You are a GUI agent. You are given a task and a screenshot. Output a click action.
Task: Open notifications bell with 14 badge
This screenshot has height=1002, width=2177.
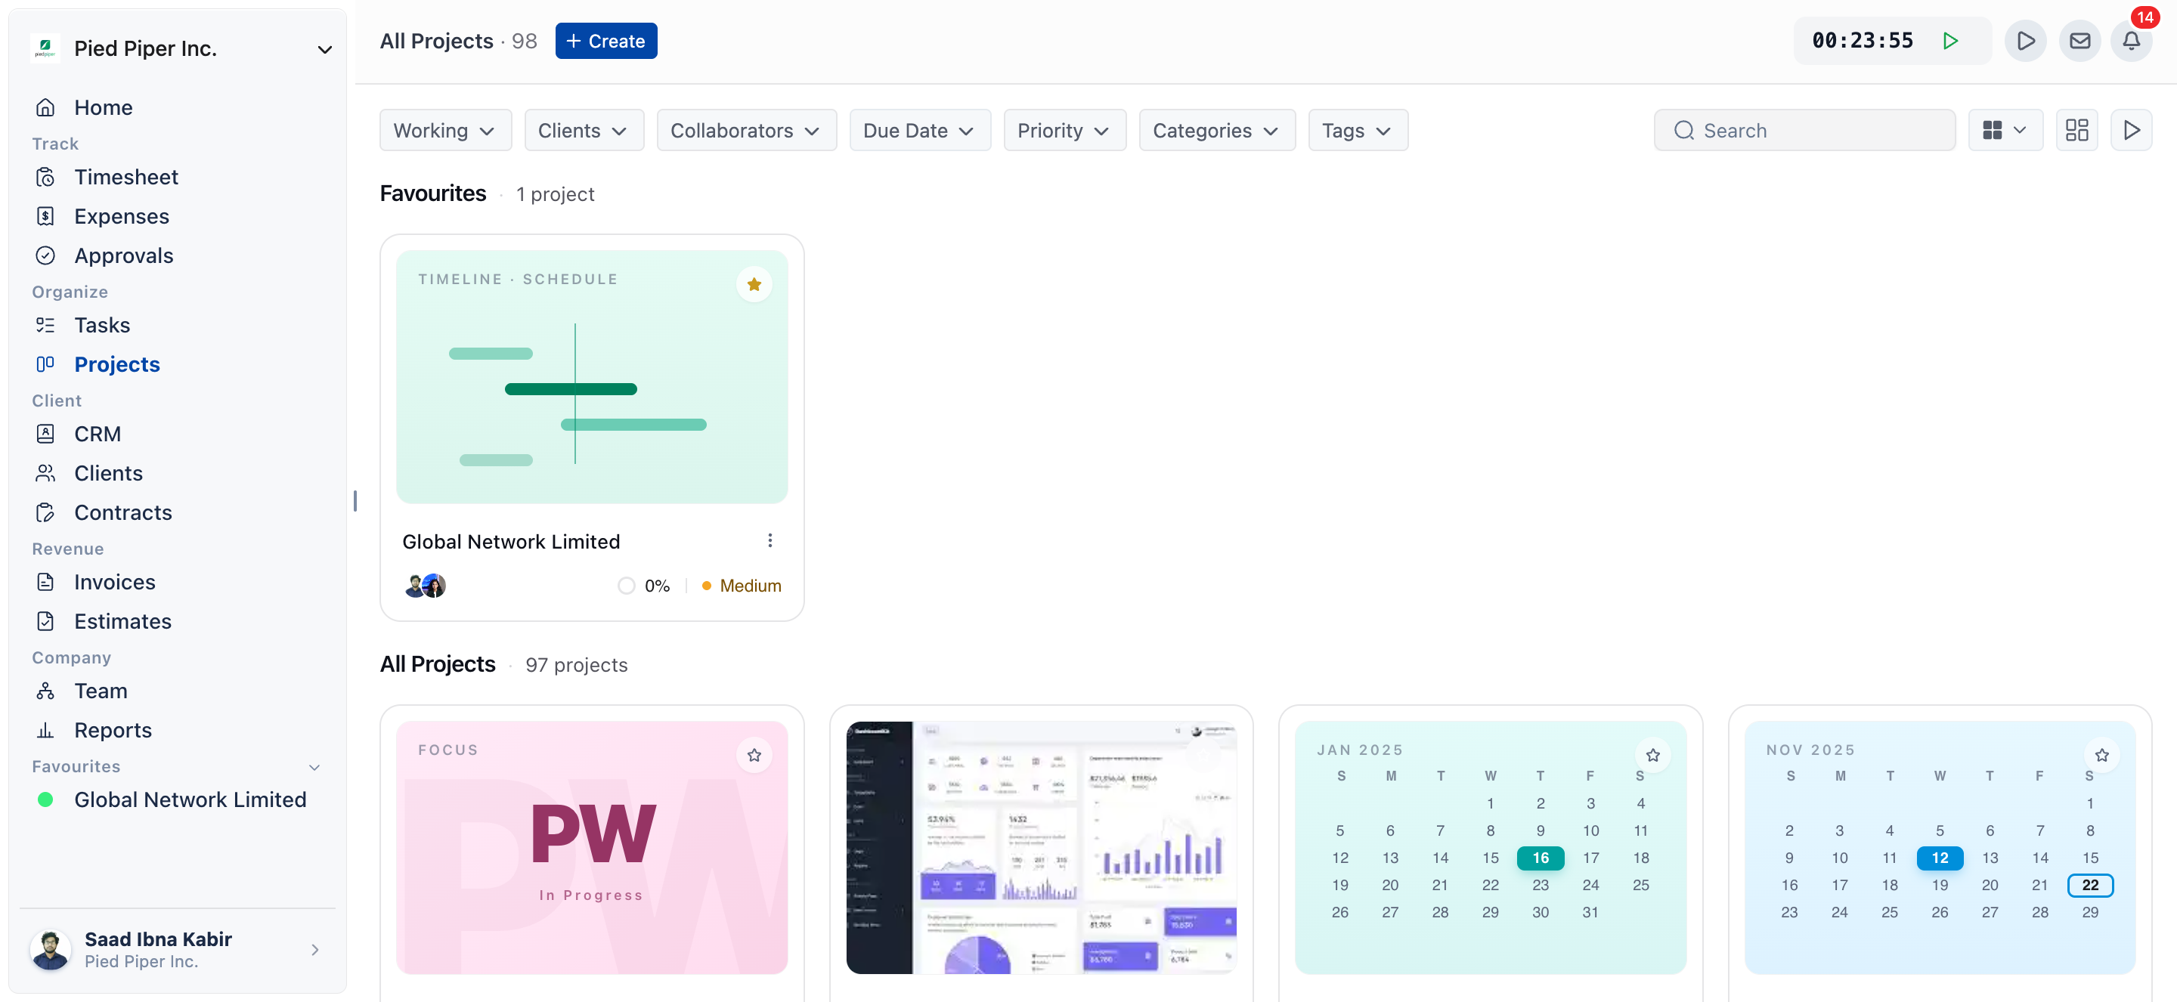(x=2132, y=41)
